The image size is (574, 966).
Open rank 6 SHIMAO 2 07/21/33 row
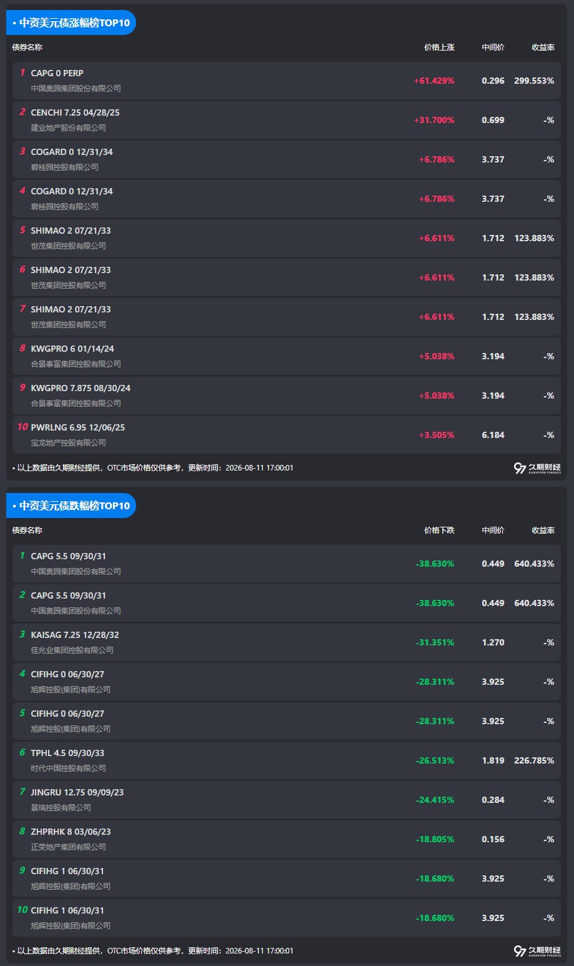tap(287, 277)
